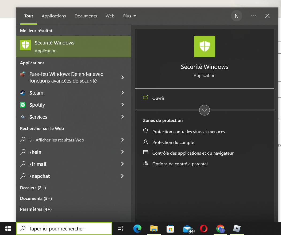Click the N user account avatar
The width and height of the screenshot is (281, 235).
pyautogui.click(x=237, y=16)
